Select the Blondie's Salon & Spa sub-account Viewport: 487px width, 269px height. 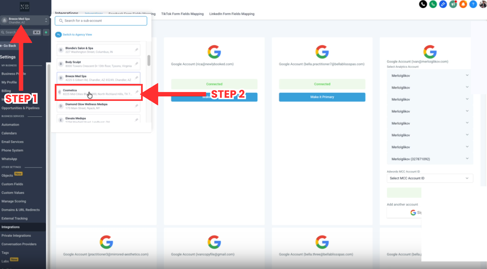click(x=99, y=50)
